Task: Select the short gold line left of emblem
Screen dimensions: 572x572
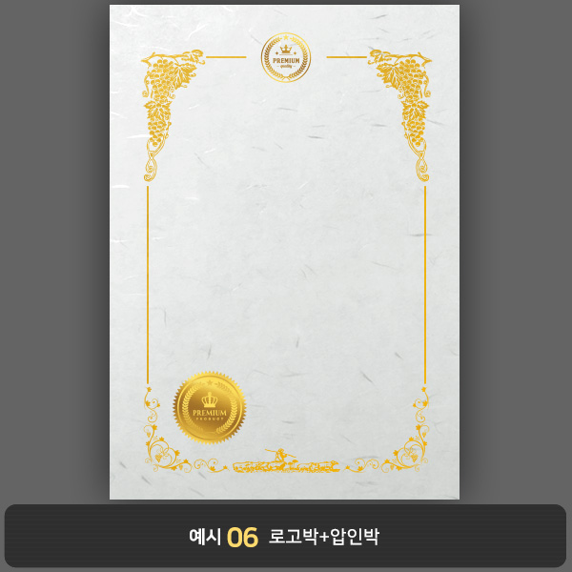Action: point(226,57)
